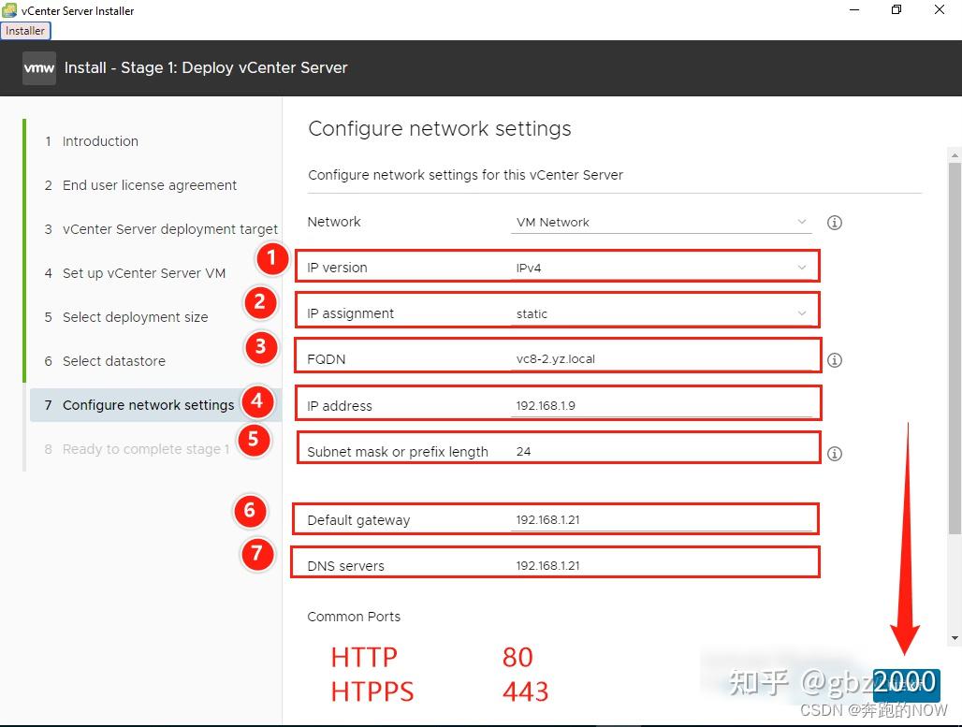The image size is (962, 727).
Task: Go to the Introduction step
Action: pyautogui.click(x=100, y=141)
